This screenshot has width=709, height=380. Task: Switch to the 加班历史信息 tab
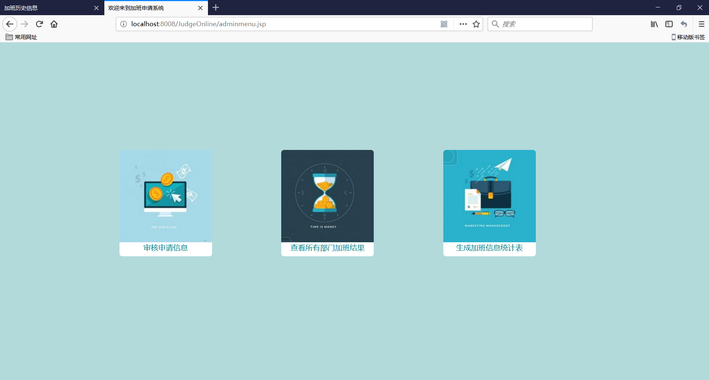point(52,8)
